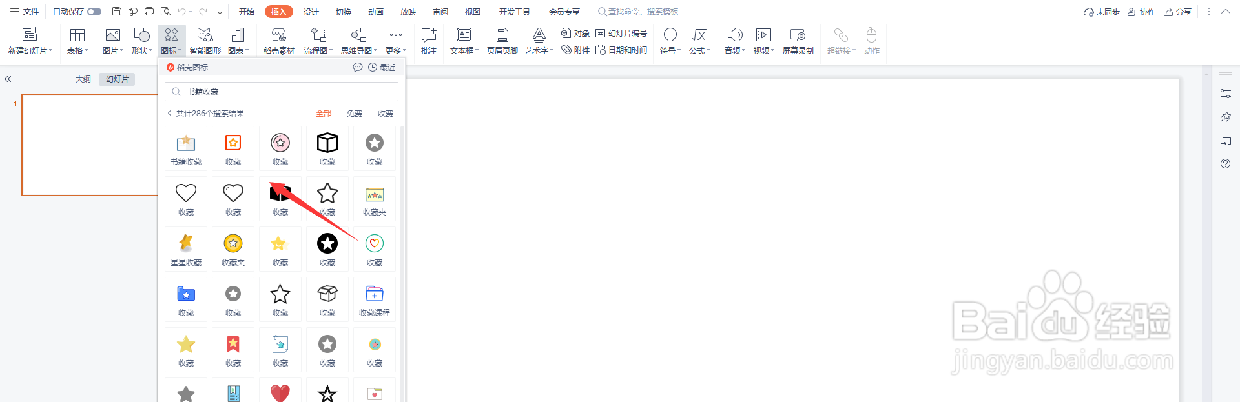Click the 分享 share button

[1178, 12]
